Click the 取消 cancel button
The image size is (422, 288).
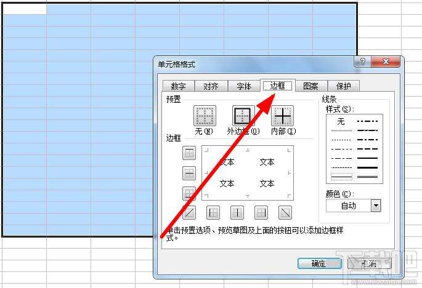[369, 263]
